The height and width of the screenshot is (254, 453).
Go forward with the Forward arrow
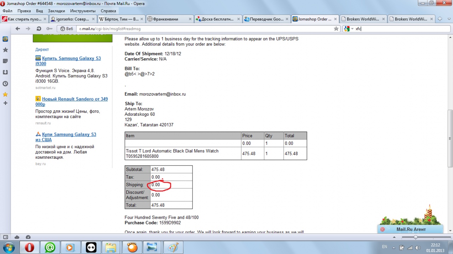pyautogui.click(x=28, y=29)
